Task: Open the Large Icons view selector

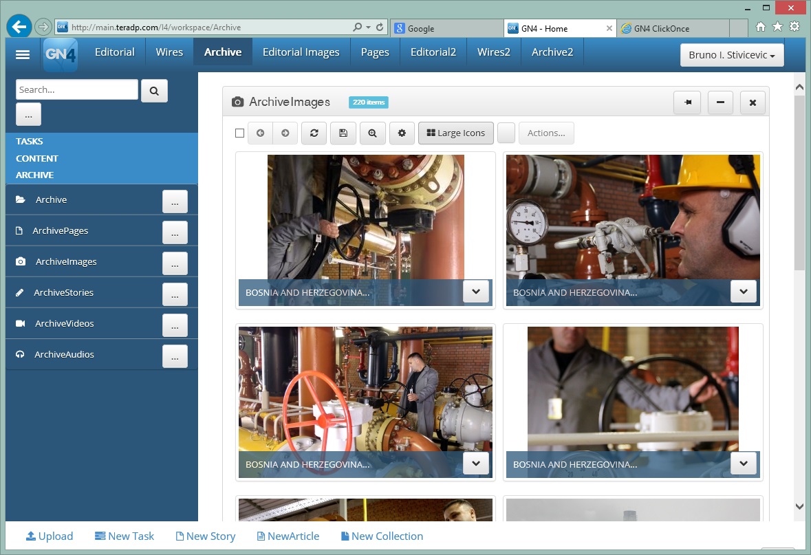Action: pyautogui.click(x=455, y=133)
